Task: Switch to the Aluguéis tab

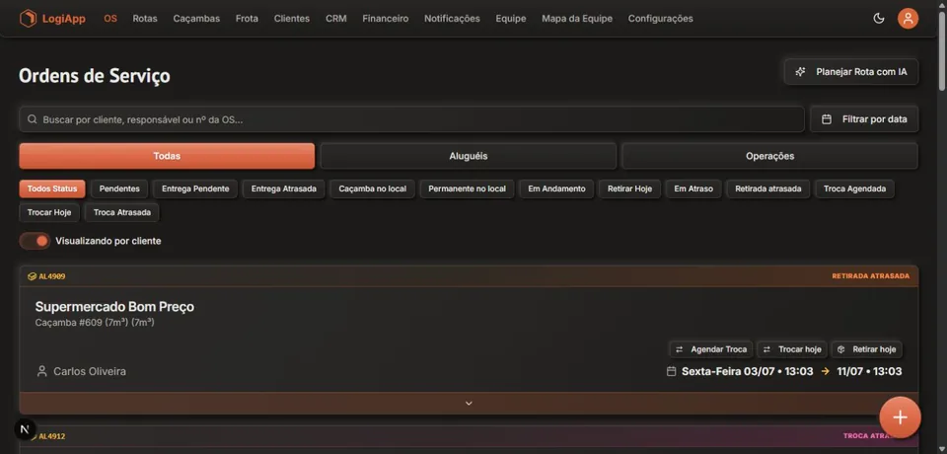Action: (x=468, y=156)
